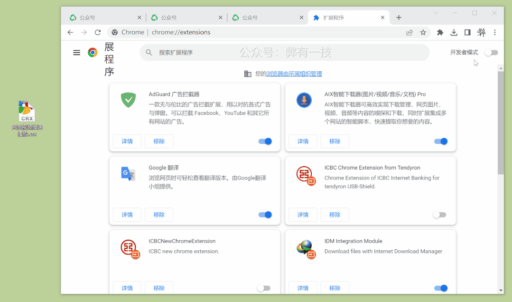Click the scrollbar up arrow
Image resolution: width=512 pixels, height=302 pixels.
click(x=501, y=68)
